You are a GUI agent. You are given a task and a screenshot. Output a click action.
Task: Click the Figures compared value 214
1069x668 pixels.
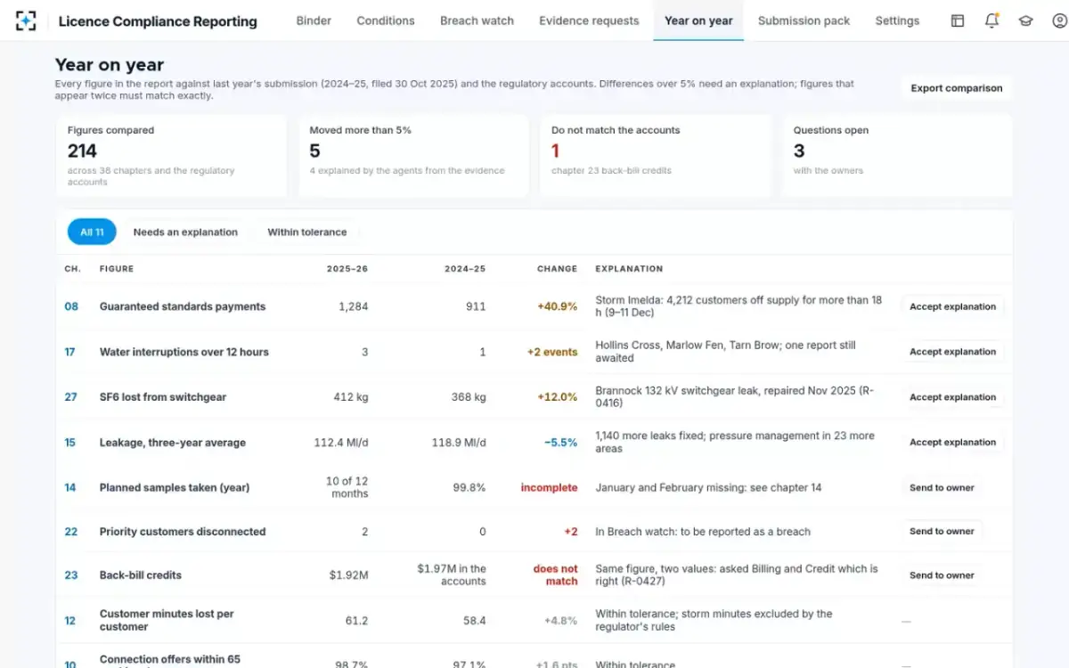click(x=82, y=151)
